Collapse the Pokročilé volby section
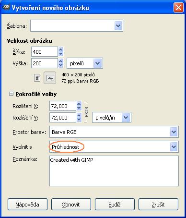This screenshot has width=186, height=218. coord(11,94)
